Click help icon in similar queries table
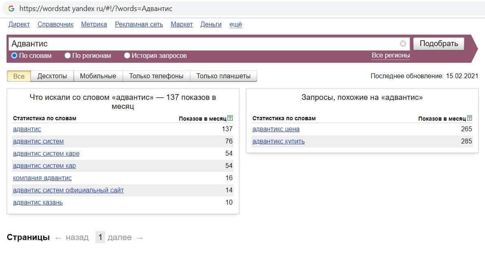Viewport: 485px width, 258px height. pyautogui.click(x=470, y=118)
